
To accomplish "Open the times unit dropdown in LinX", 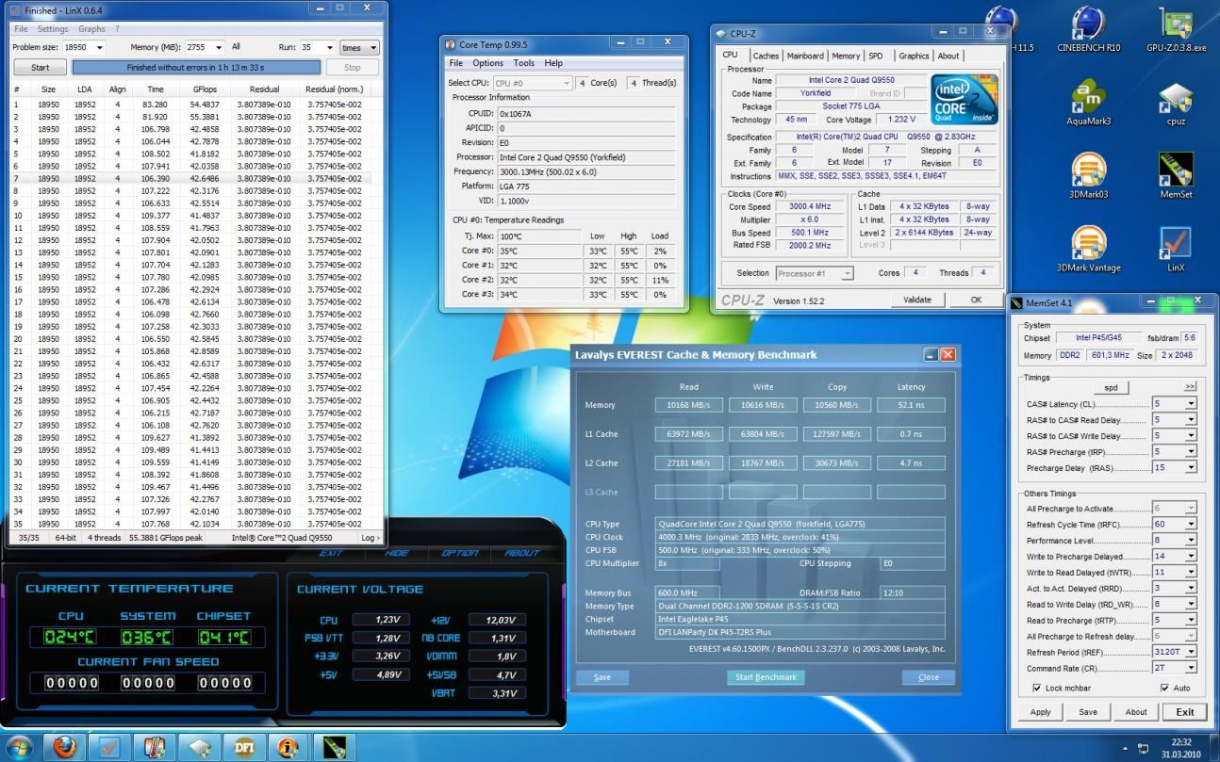I will (x=359, y=47).
